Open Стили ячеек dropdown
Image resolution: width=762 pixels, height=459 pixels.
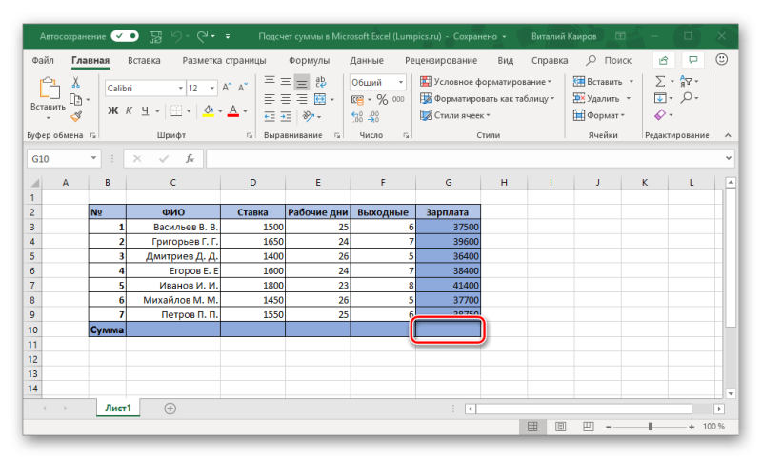coord(455,115)
